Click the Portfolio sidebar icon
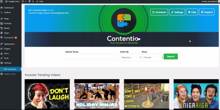The width and height of the screenshot is (220, 110). pos(2,24)
